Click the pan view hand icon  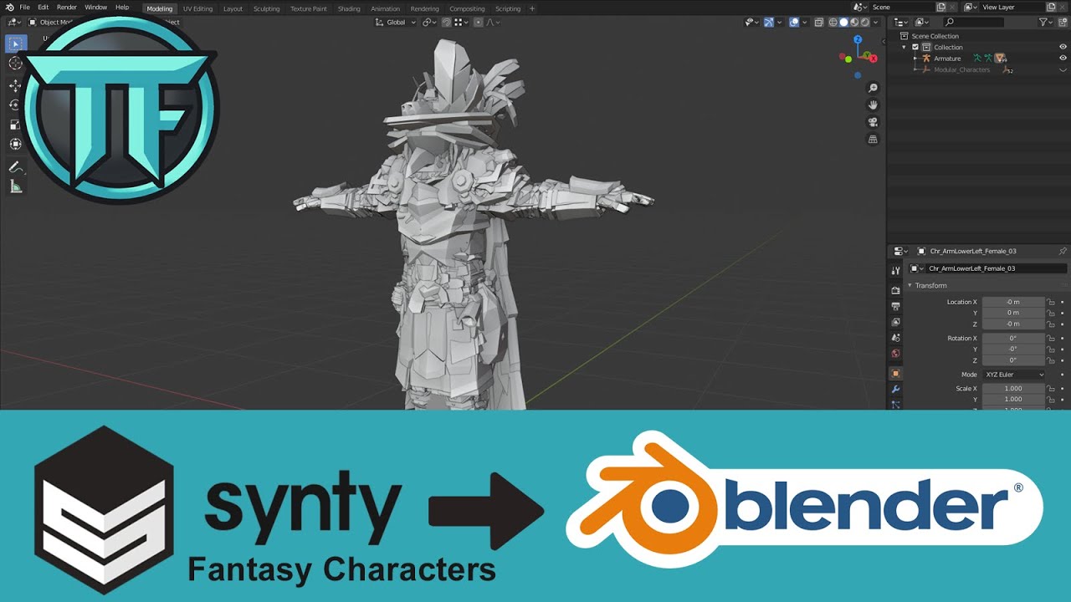coord(873,105)
